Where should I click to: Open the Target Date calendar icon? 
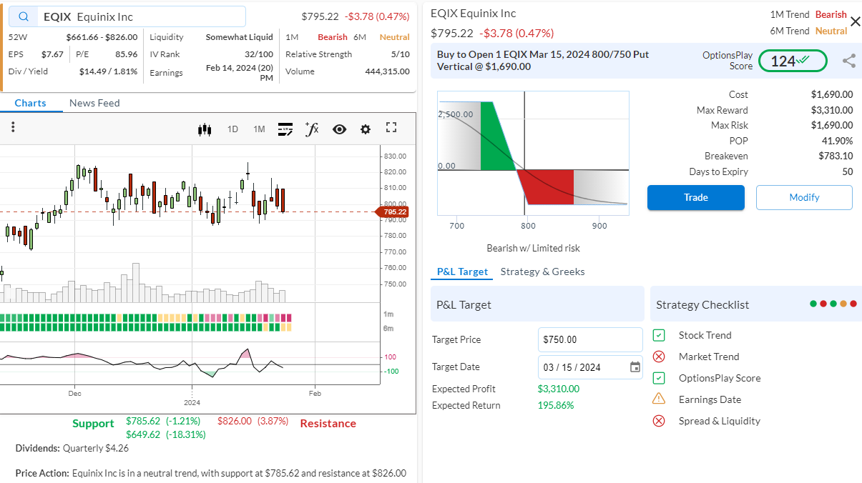[635, 367]
